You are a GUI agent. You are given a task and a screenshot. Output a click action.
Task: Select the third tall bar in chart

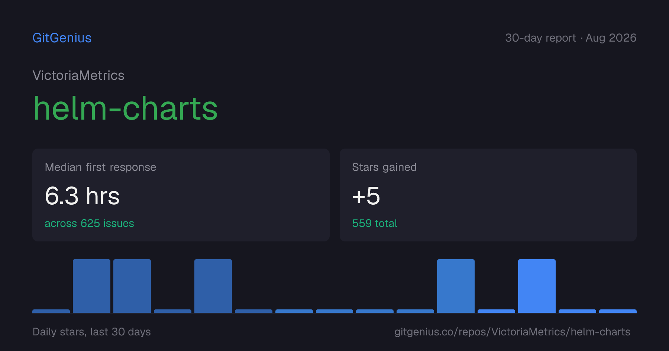[x=213, y=286]
